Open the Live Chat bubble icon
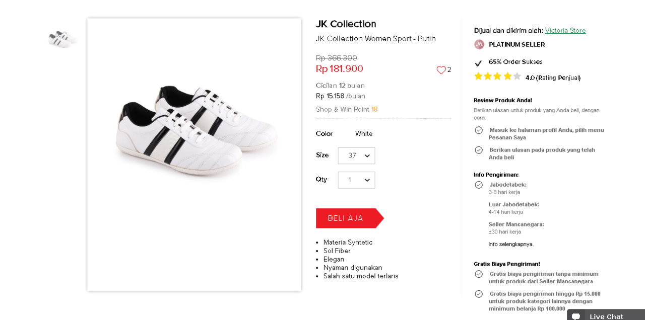This screenshot has width=645, height=320. (x=576, y=316)
